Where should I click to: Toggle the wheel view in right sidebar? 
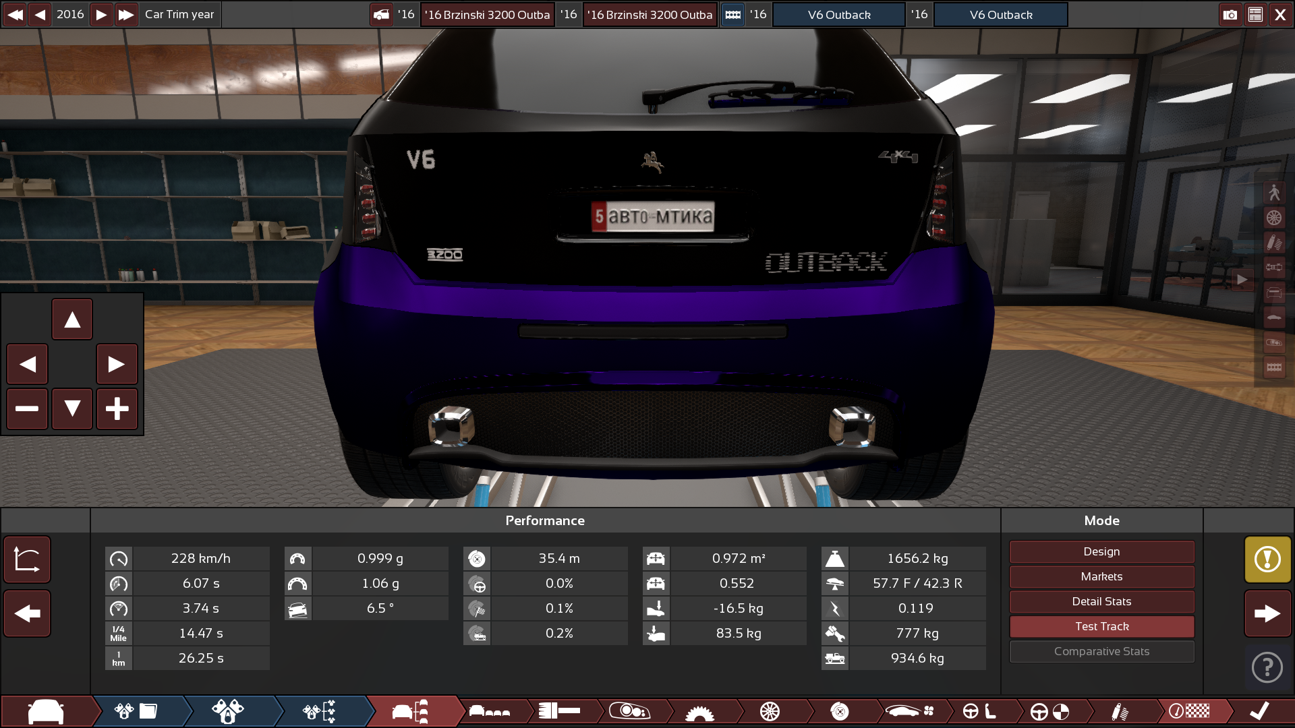pos(1275,218)
